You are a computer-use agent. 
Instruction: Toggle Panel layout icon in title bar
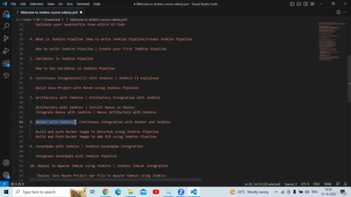click(298, 4)
